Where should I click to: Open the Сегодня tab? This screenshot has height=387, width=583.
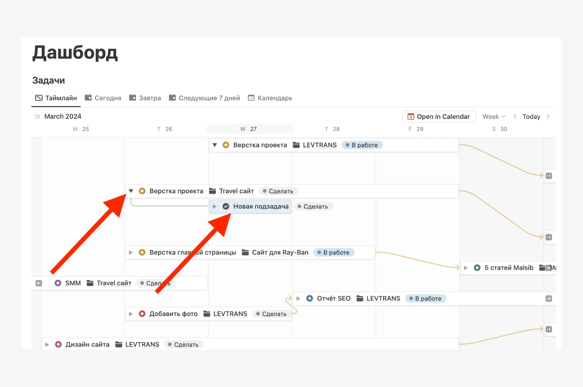tap(103, 98)
